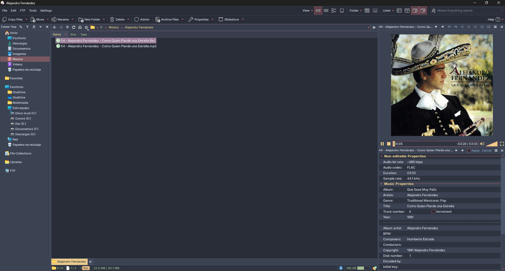Screen dimensions: 505x271
Task: Open the Copy Files dropdown arrow
Action: pyautogui.click(x=26, y=19)
